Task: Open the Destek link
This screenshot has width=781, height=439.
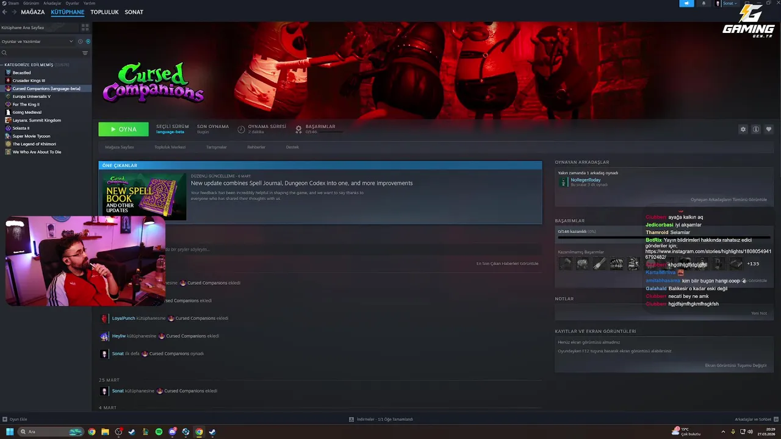Action: tap(293, 147)
